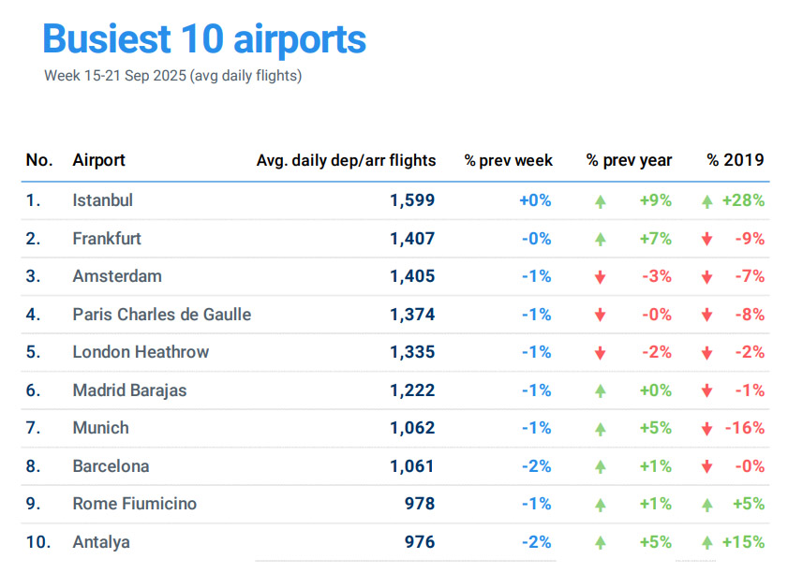The image size is (788, 574).
Task: Click Munich's red down arrow in 2019 column
Action: pos(707,429)
